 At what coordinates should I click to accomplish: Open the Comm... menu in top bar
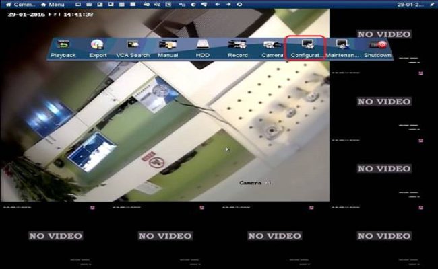coord(22,4)
